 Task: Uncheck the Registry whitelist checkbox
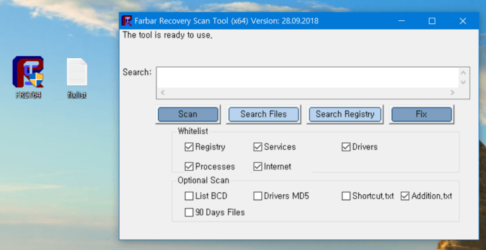tap(189, 147)
